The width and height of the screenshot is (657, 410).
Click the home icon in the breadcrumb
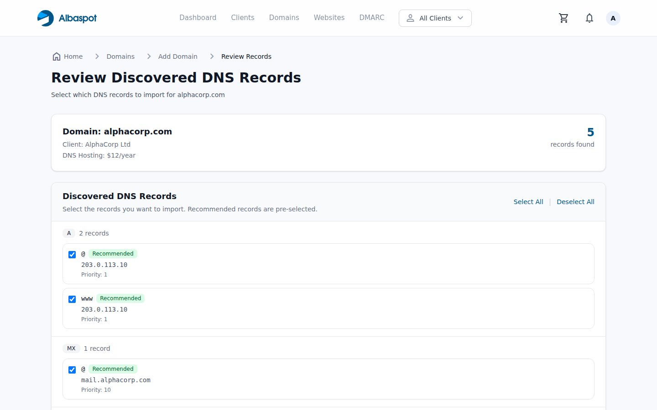click(x=56, y=56)
